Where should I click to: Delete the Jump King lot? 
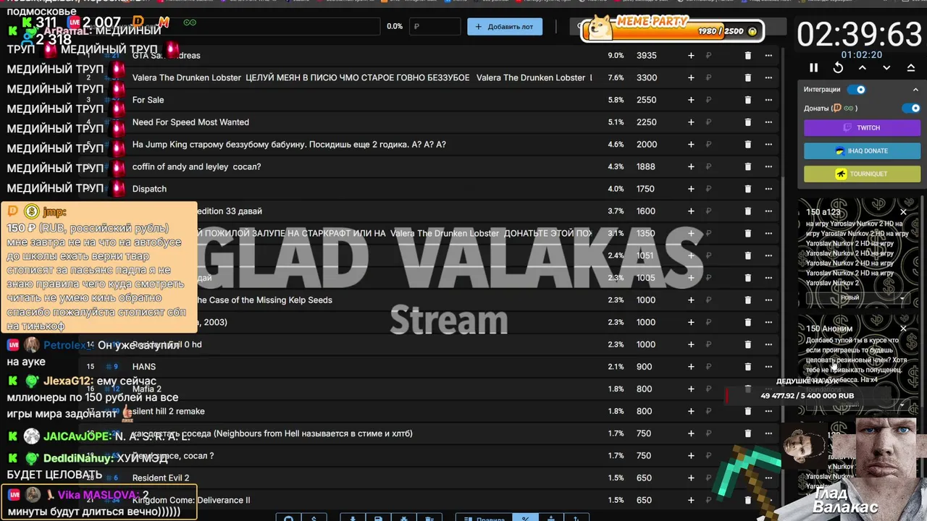pyautogui.click(x=748, y=144)
